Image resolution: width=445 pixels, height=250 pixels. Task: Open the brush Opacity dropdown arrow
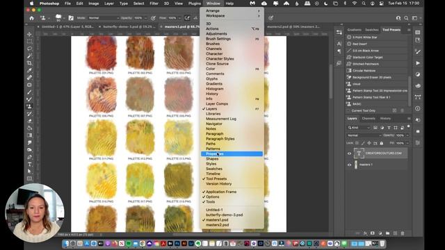pos(146,18)
